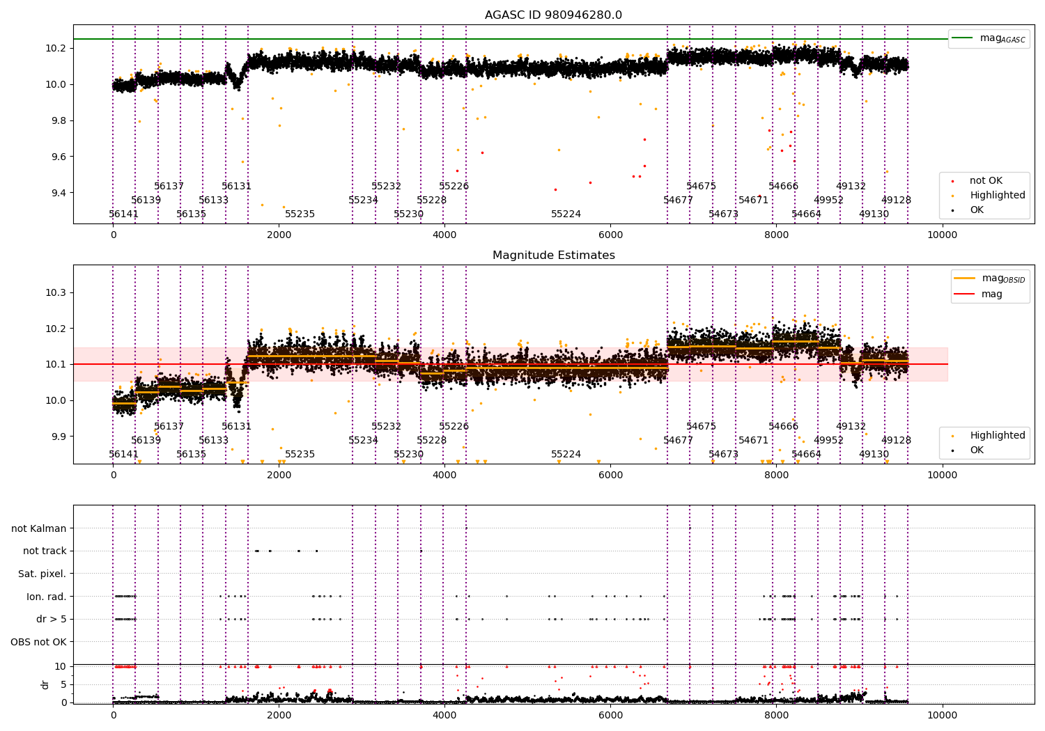
Task: Click obsid 54666 in the Magnitude Estimates plot
Action: pos(784,427)
